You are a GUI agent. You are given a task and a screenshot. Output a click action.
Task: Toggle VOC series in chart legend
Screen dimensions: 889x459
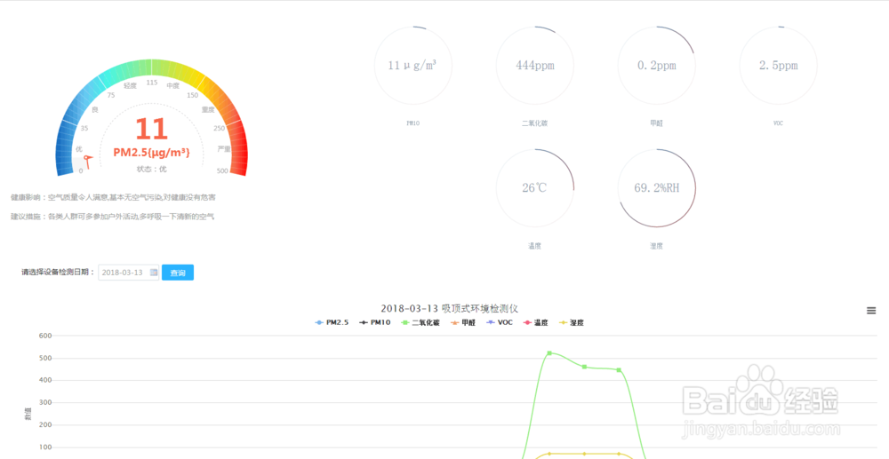[500, 322]
